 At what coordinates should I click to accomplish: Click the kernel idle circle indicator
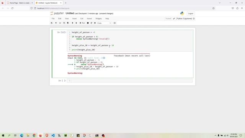194,19
